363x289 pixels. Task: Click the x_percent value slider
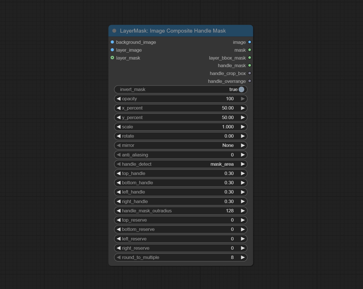pyautogui.click(x=181, y=108)
